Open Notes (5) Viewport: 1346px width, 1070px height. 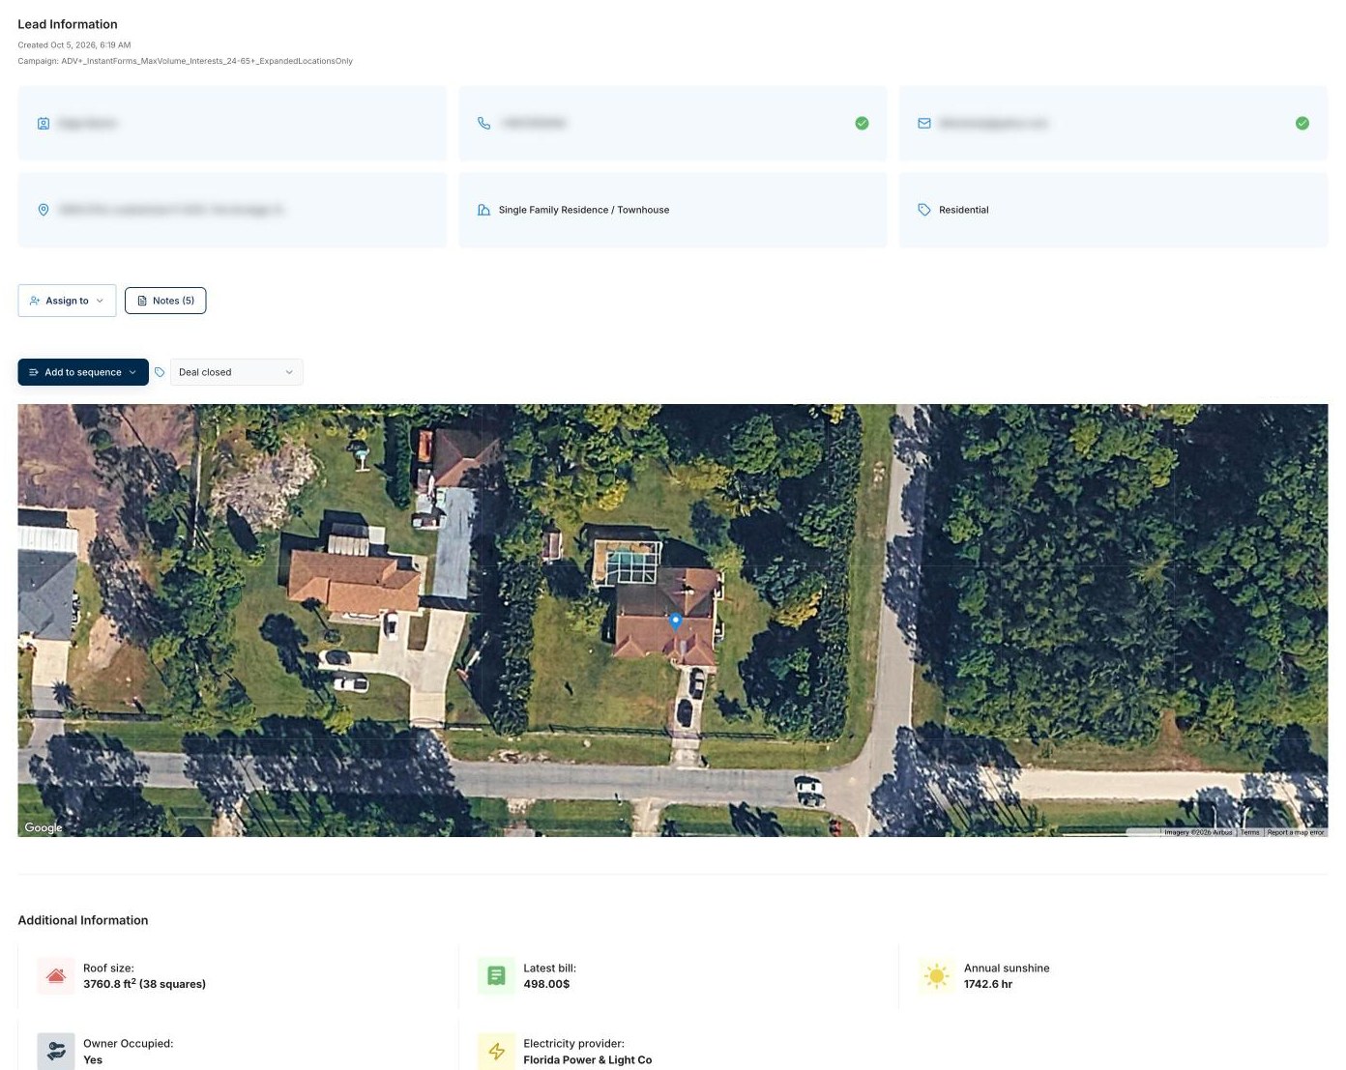[165, 301]
